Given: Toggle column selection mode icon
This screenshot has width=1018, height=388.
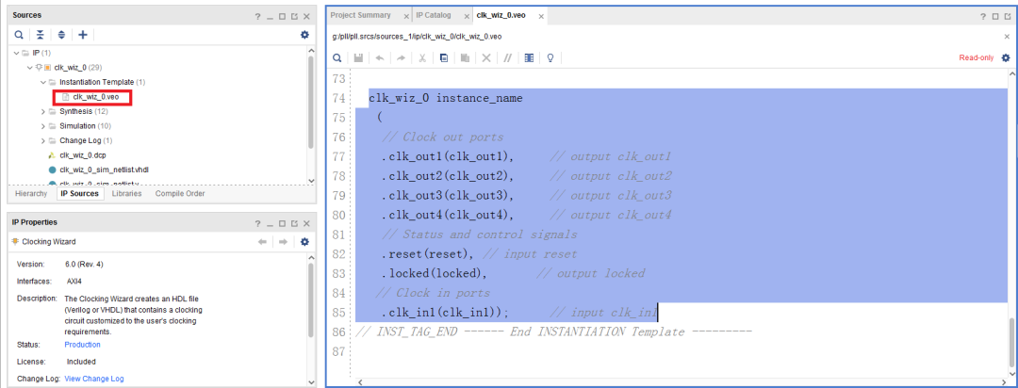Looking at the screenshot, I should [x=529, y=57].
